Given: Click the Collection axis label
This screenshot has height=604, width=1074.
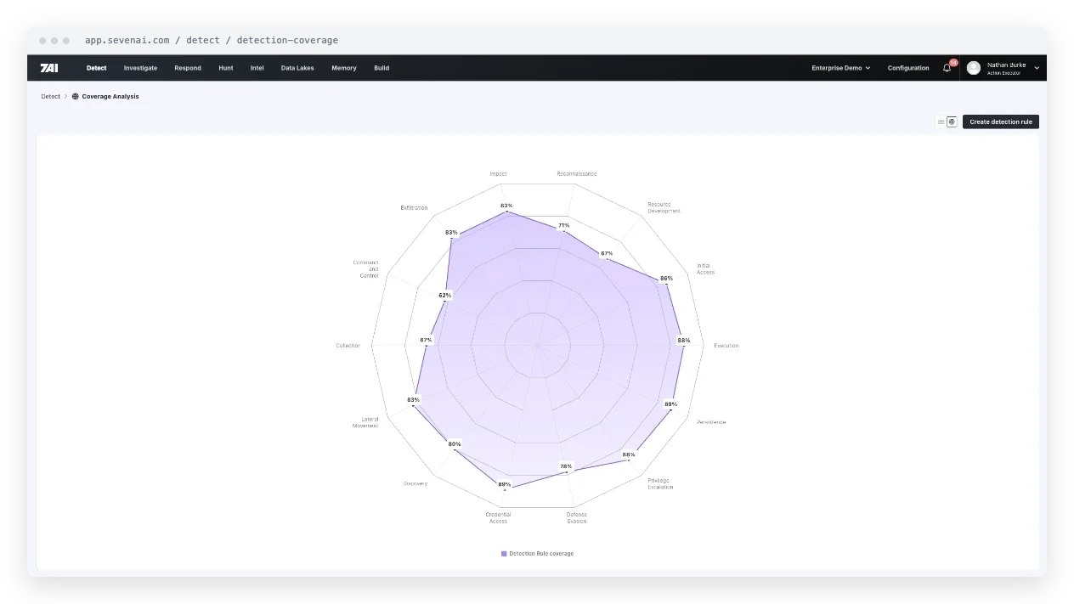Looking at the screenshot, I should coord(348,346).
